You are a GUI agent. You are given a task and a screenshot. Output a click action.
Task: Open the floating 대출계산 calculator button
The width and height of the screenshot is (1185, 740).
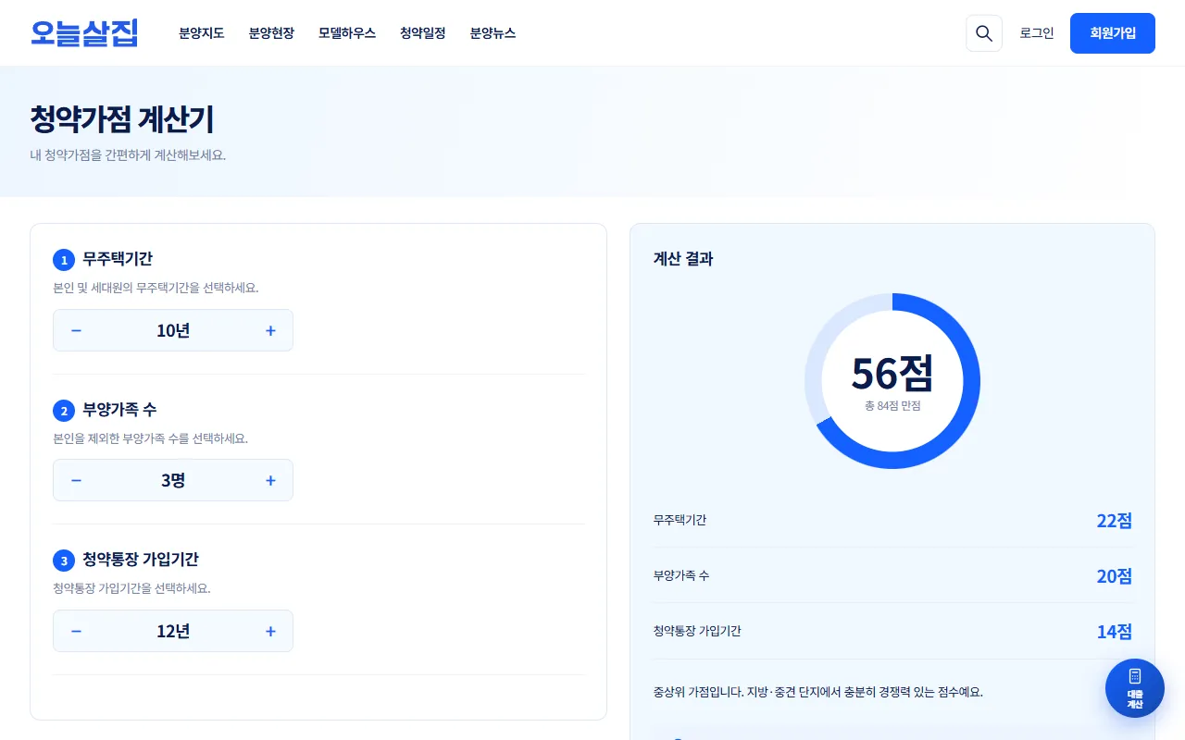pyautogui.click(x=1135, y=688)
